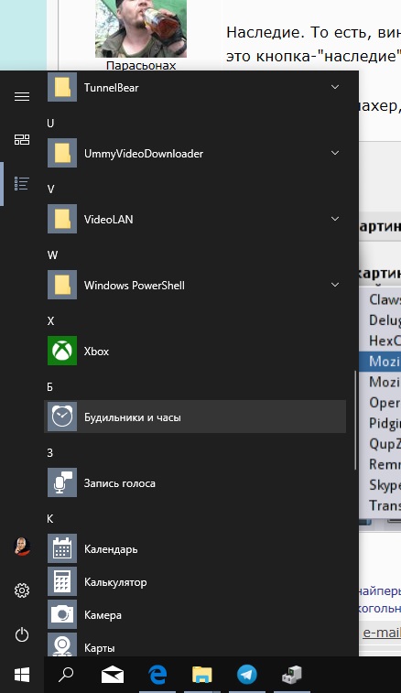
Task: Click the Парасьонах username in browser
Action: point(141,65)
